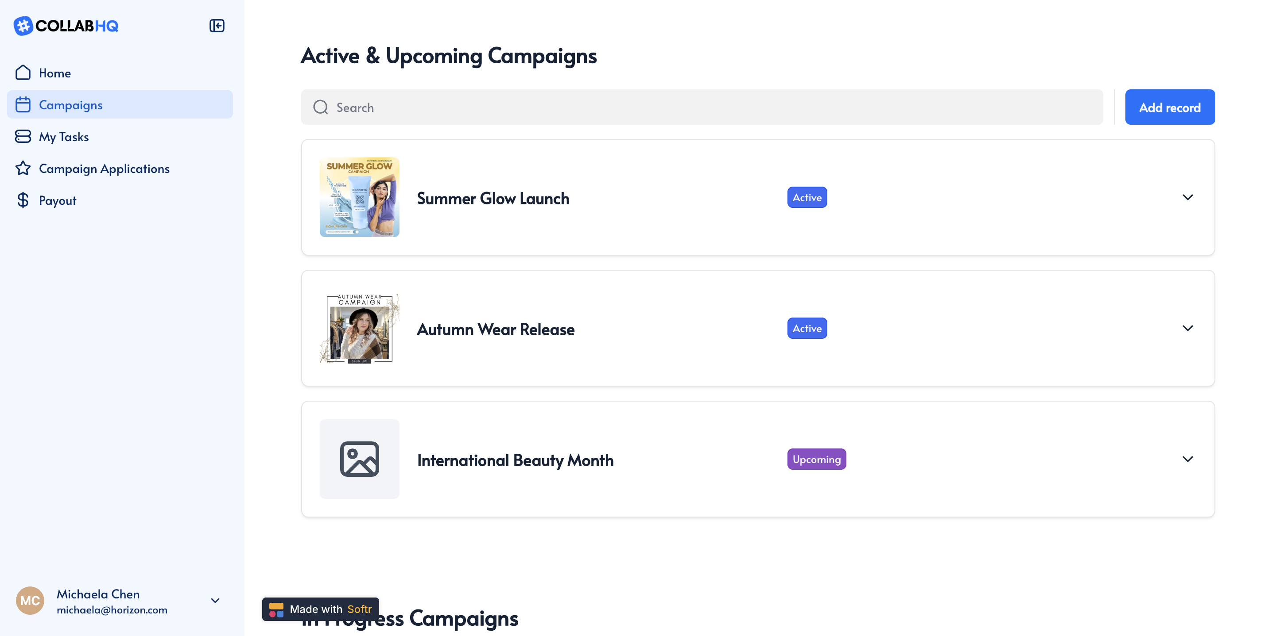Click the search magnifier icon
This screenshot has width=1272, height=636.
point(321,107)
